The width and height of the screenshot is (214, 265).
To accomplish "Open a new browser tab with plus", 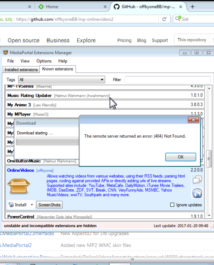I will (192, 7).
